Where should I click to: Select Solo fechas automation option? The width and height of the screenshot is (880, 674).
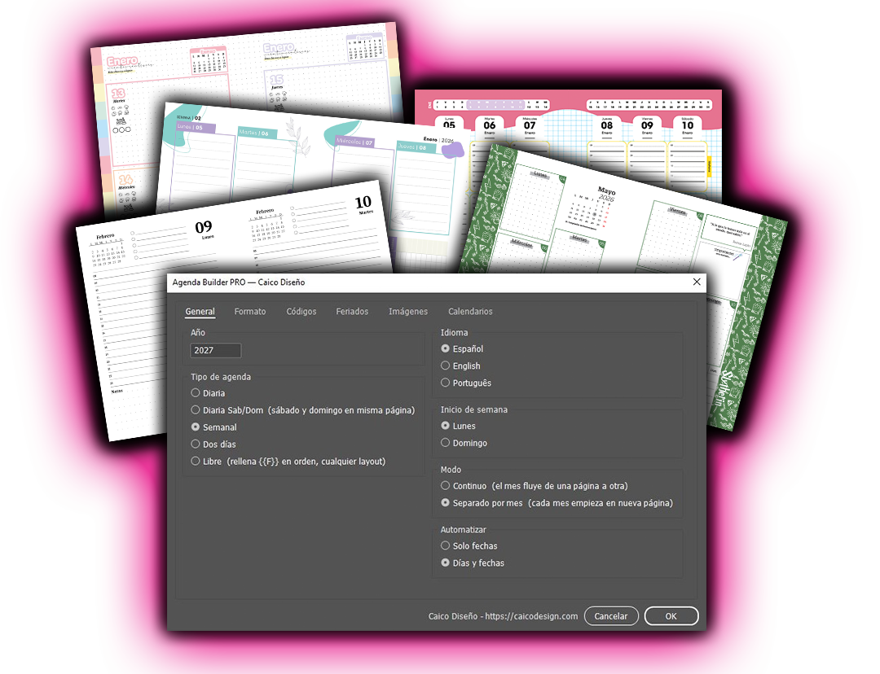[469, 545]
